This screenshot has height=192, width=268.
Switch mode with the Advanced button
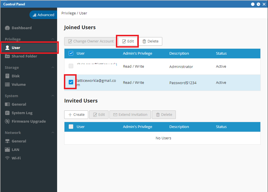point(43,15)
